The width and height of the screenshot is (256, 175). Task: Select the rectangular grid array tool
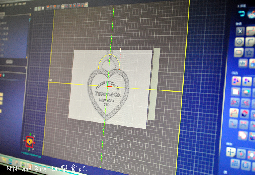(235, 164)
